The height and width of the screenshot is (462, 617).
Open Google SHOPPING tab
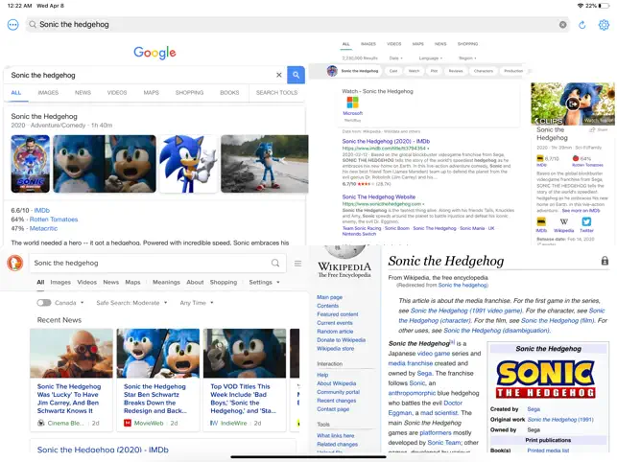click(189, 93)
